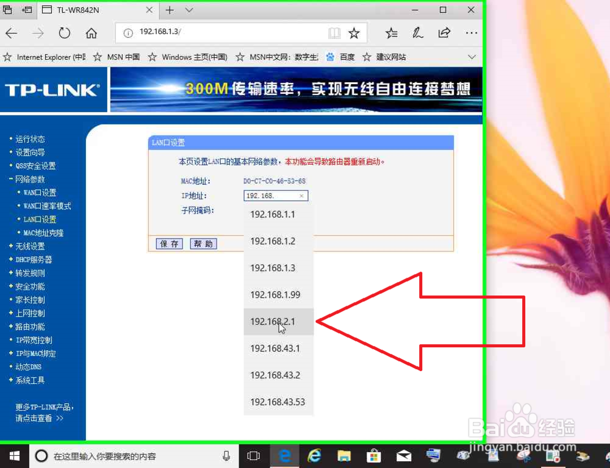The height and width of the screenshot is (468, 610).
Task: Launch Mail from the taskbar
Action: pyautogui.click(x=403, y=456)
